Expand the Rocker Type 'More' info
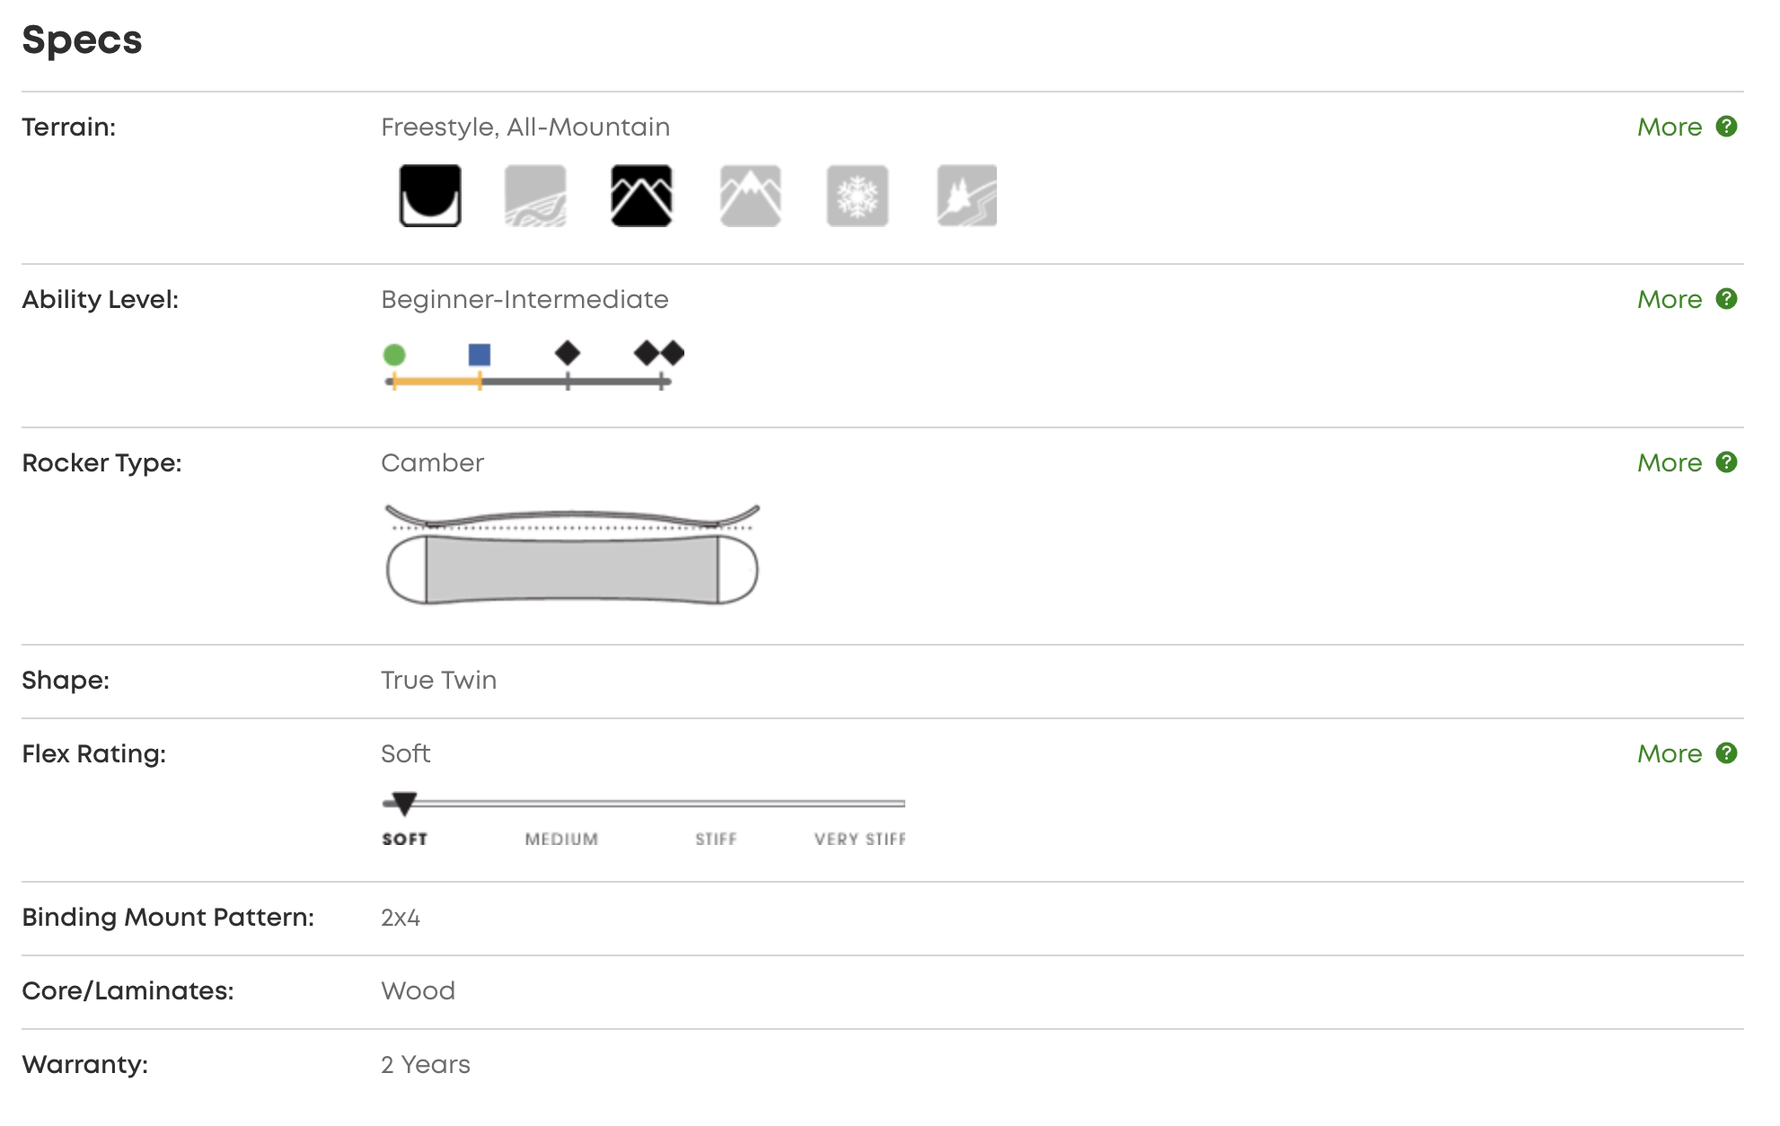This screenshot has width=1780, height=1126. pos(1669,463)
